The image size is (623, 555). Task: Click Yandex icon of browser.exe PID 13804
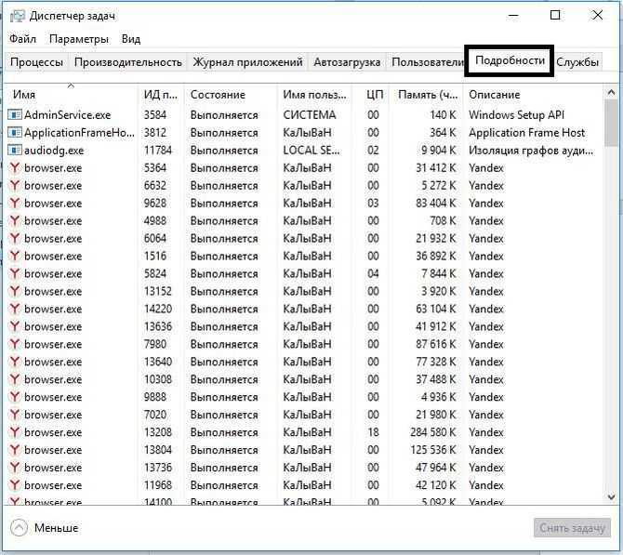click(x=15, y=450)
